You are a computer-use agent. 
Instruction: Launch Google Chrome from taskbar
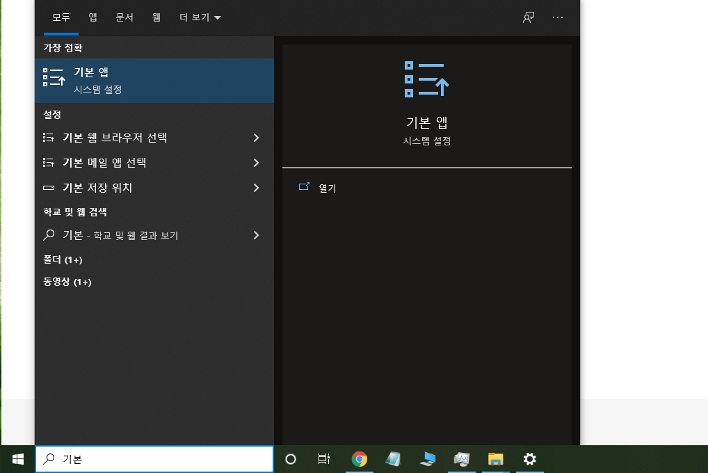pyautogui.click(x=360, y=459)
